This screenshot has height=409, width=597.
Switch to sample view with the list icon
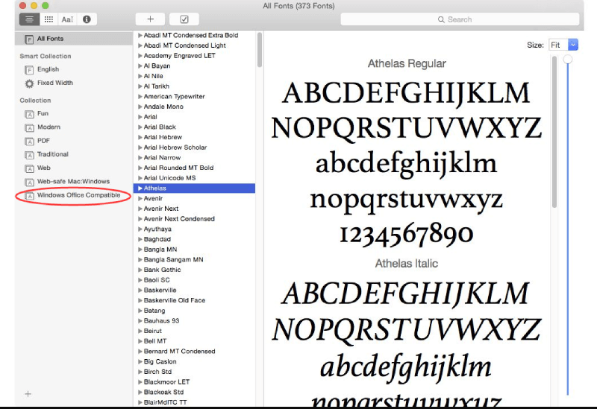pos(29,19)
